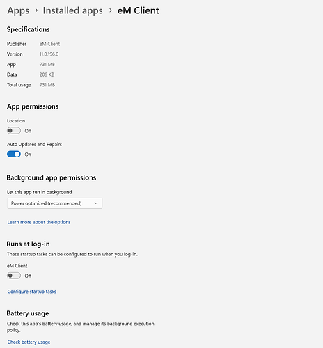Click the Version number 11.0.196.0

49,54
